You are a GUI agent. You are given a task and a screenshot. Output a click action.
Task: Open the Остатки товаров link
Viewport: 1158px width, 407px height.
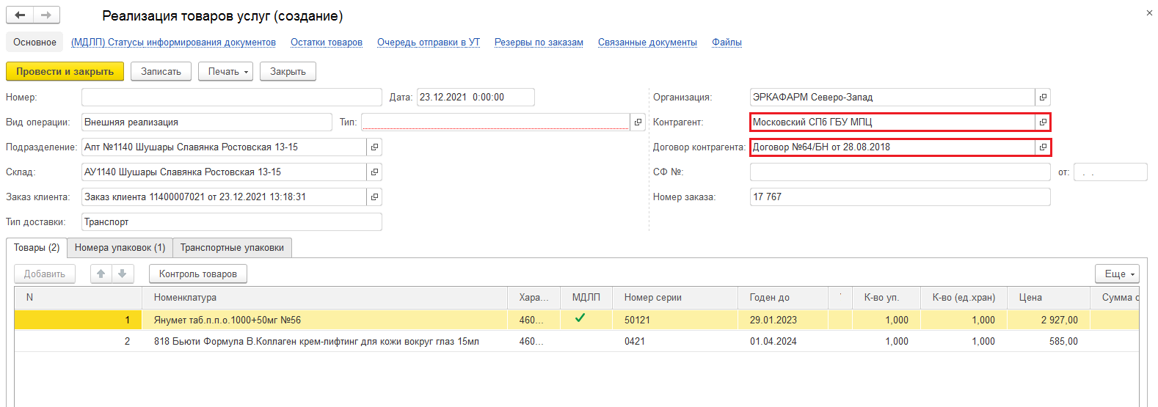[x=326, y=43]
